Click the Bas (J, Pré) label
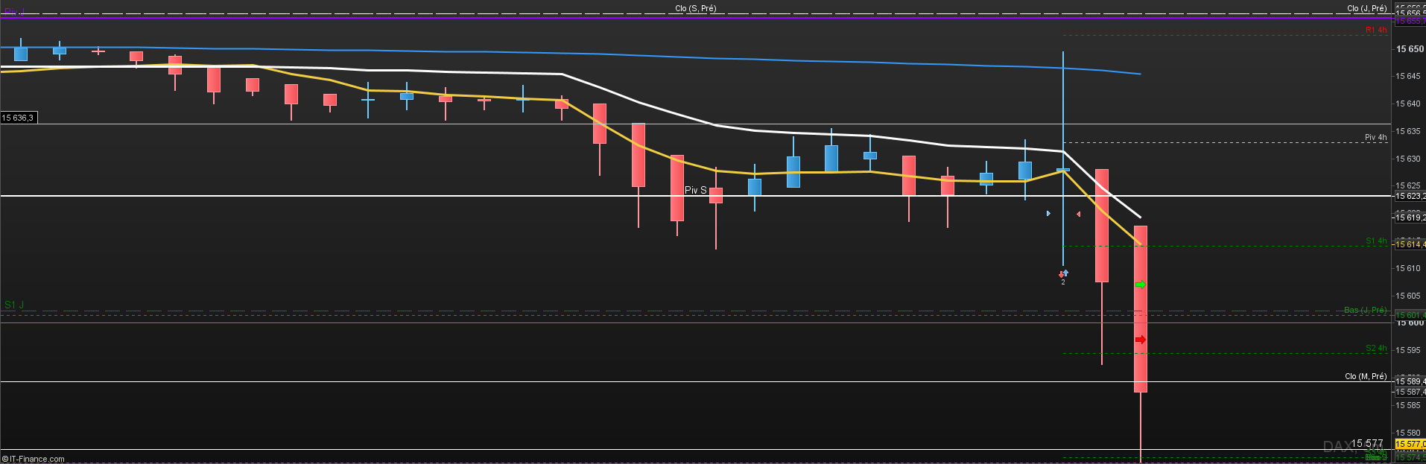1426x464 pixels. pyautogui.click(x=1365, y=310)
